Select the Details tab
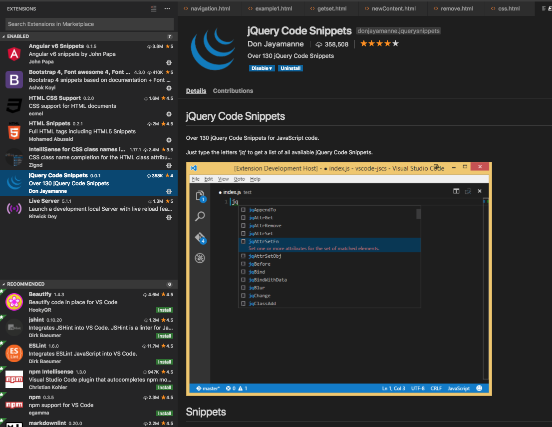 click(x=196, y=91)
